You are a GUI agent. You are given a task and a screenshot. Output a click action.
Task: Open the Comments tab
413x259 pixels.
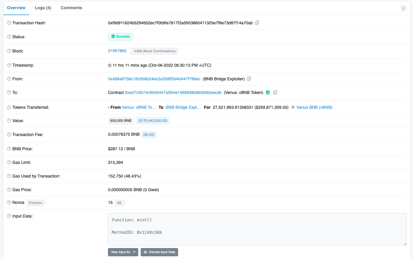[x=71, y=8]
